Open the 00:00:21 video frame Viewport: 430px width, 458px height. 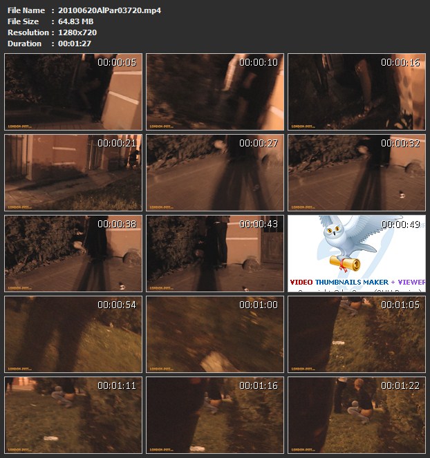73,173
